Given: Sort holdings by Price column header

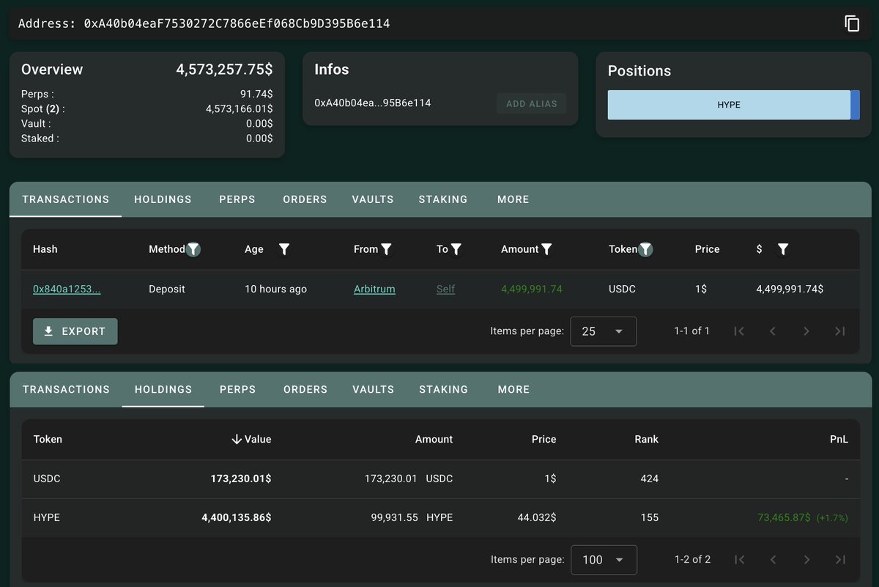Looking at the screenshot, I should click(544, 440).
